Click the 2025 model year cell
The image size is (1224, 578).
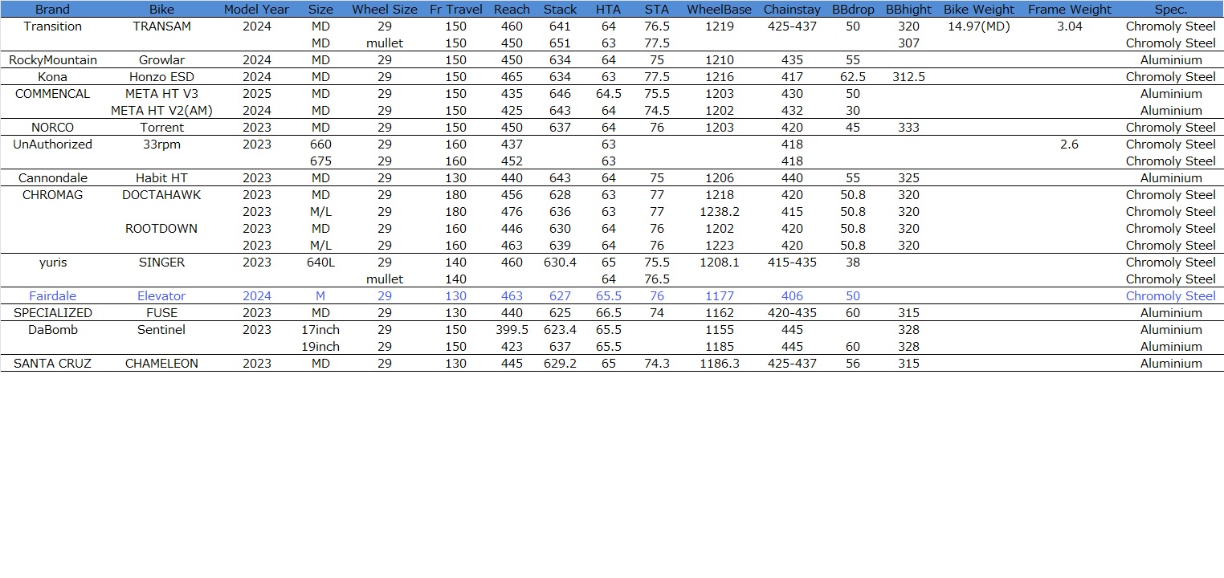pos(257,94)
